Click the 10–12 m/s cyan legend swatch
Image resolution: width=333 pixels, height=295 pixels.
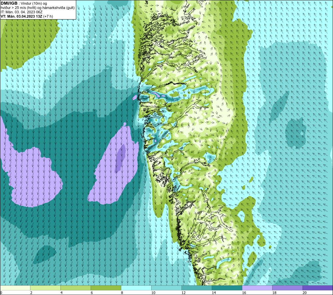click(166, 288)
